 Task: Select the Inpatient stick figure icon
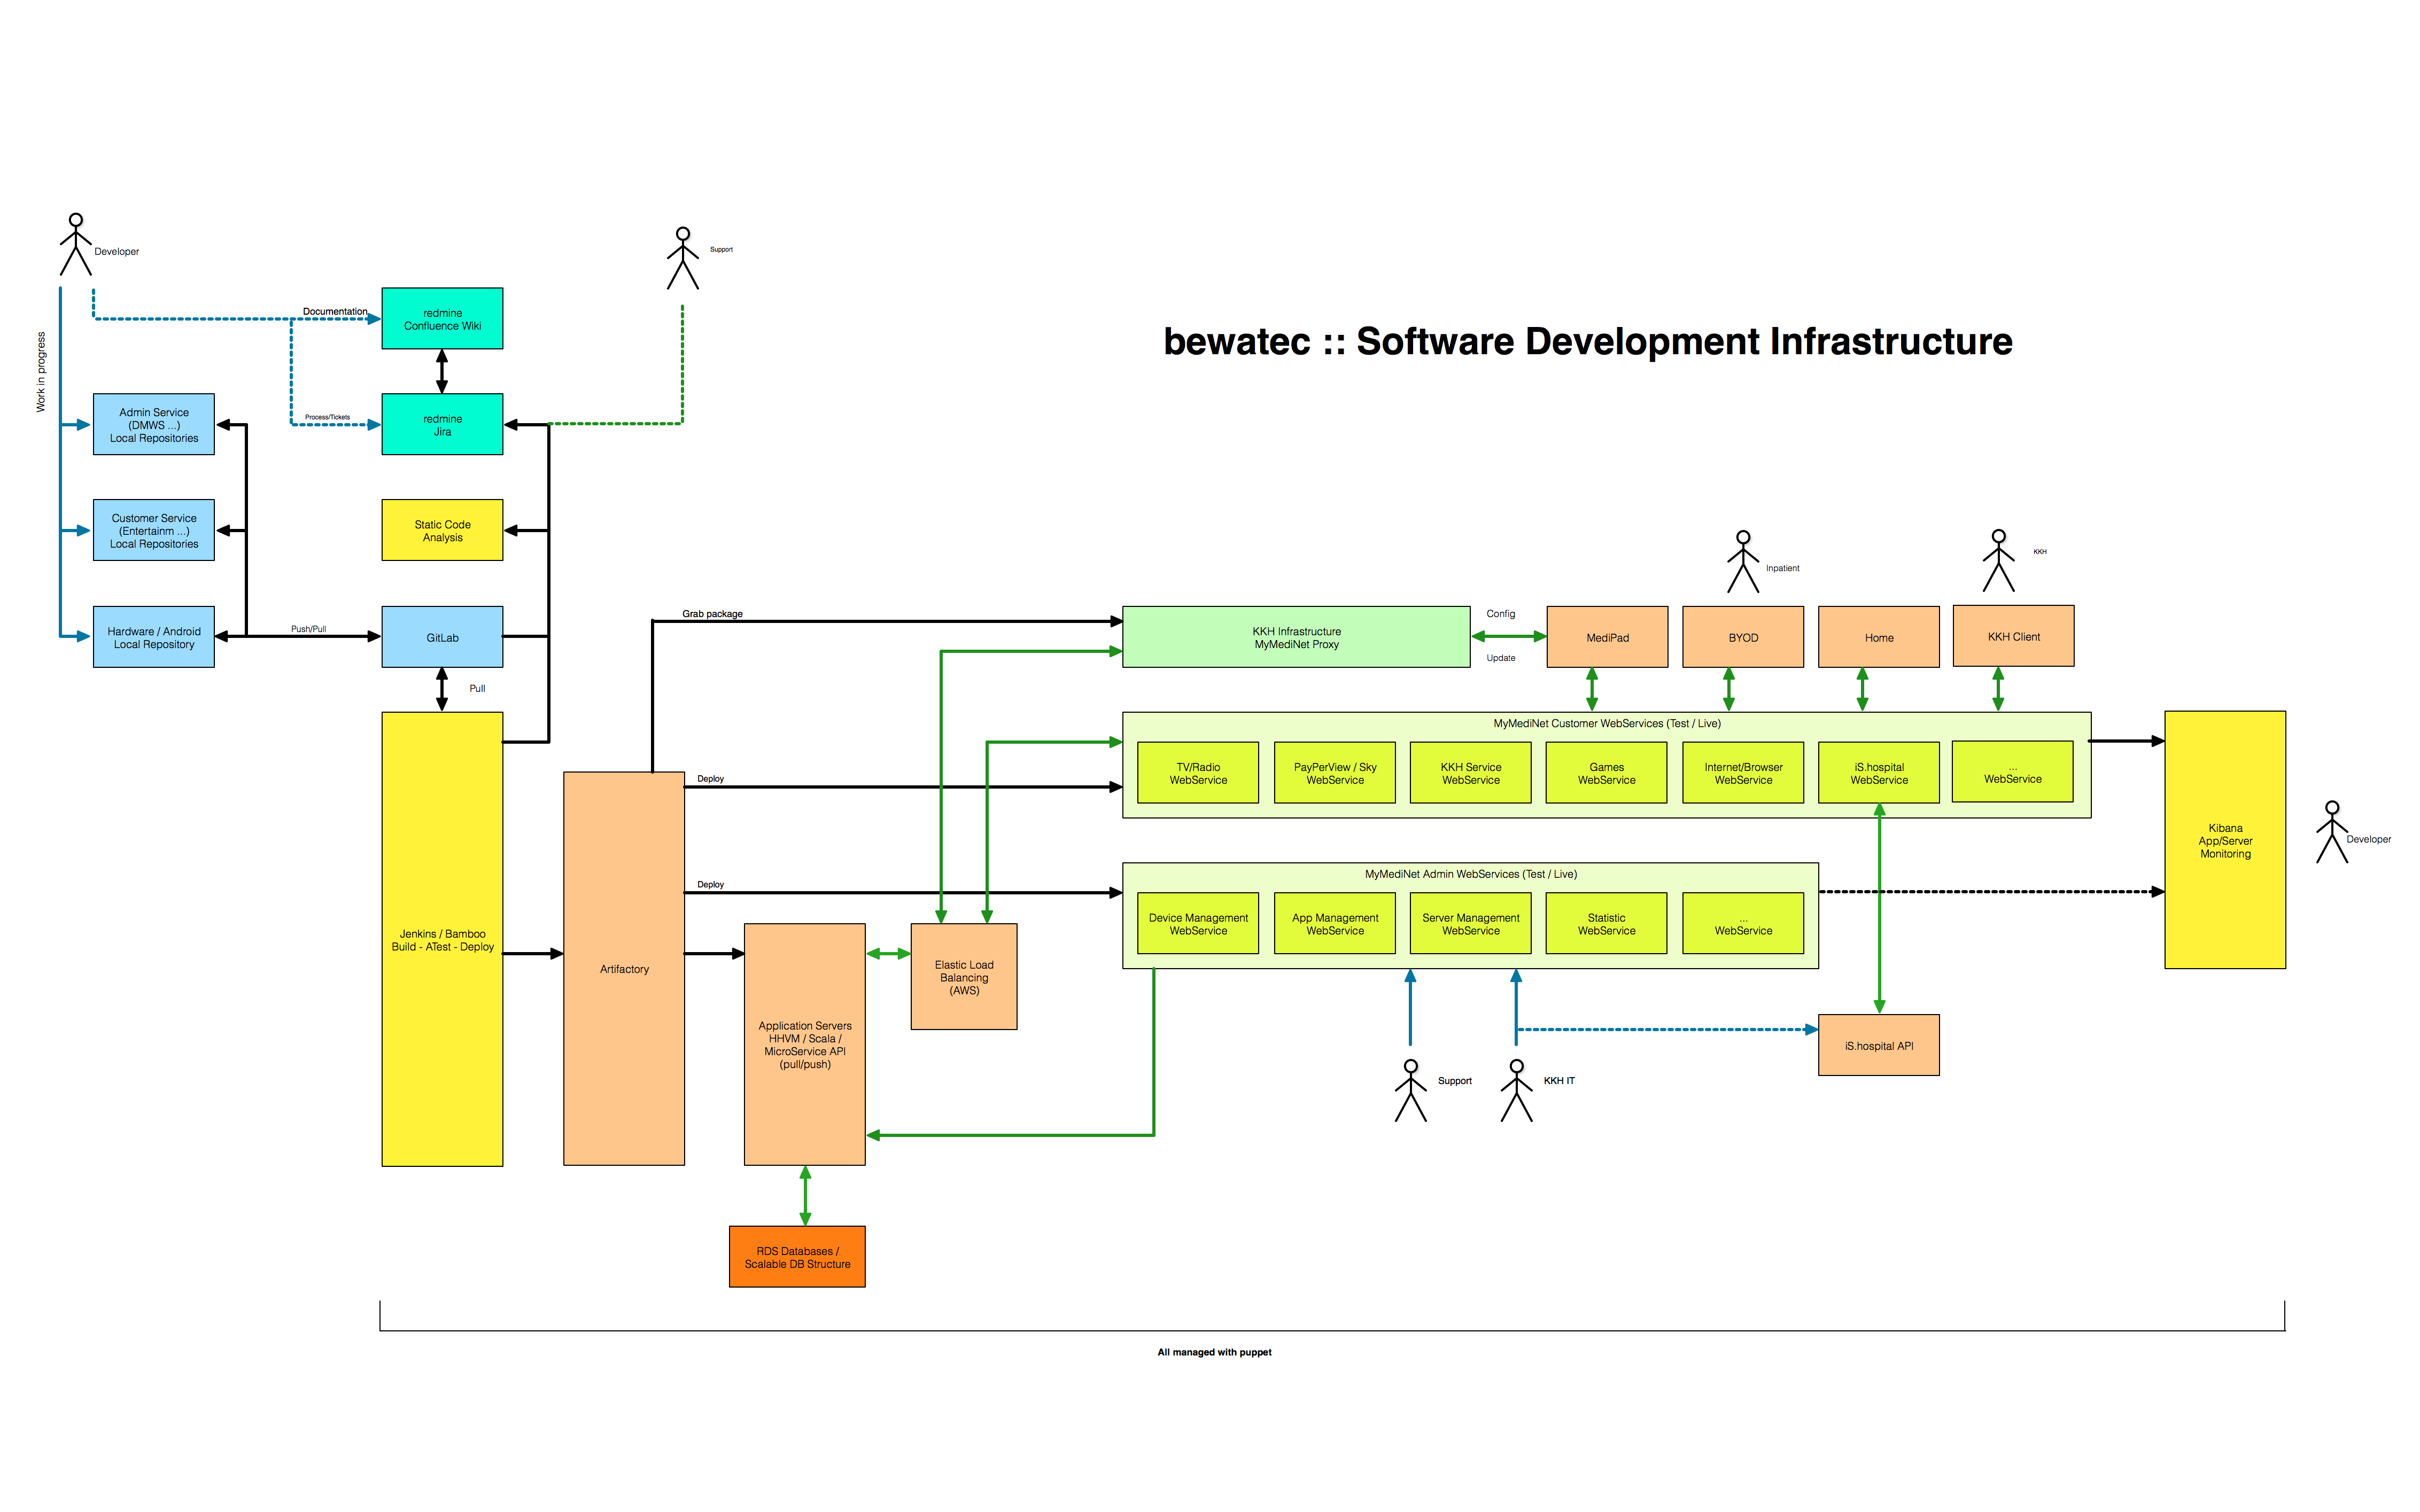pyautogui.click(x=1743, y=562)
